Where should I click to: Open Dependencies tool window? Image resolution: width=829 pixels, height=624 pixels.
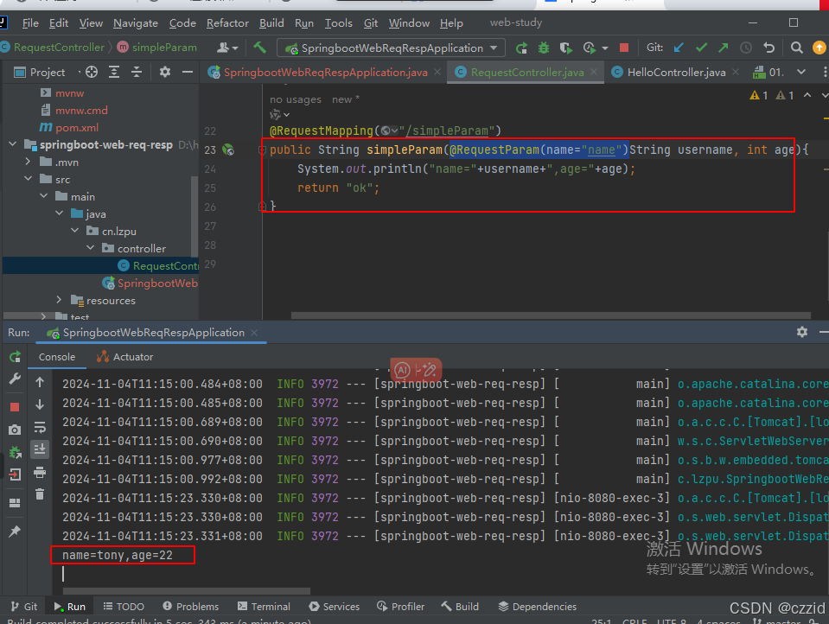(537, 607)
